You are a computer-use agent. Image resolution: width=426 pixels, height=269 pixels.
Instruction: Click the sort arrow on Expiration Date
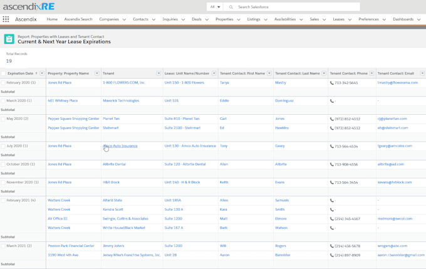[x=36, y=73]
